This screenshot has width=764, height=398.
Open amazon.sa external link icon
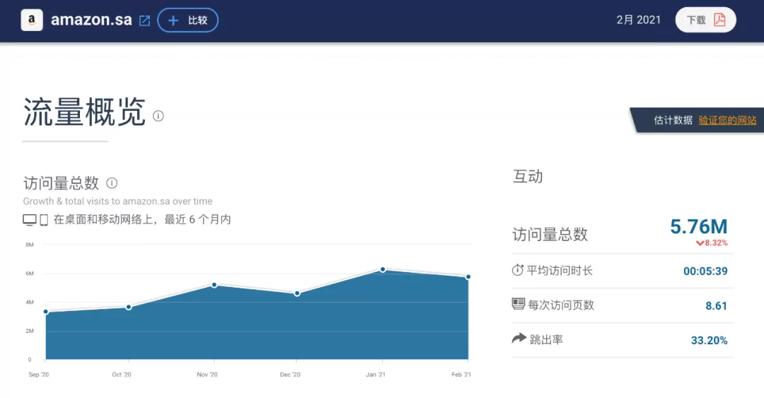click(x=145, y=21)
